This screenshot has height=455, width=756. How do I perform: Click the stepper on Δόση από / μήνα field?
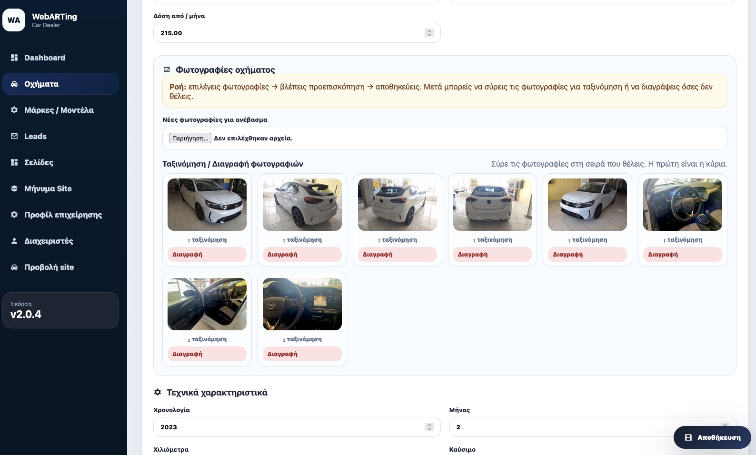429,33
